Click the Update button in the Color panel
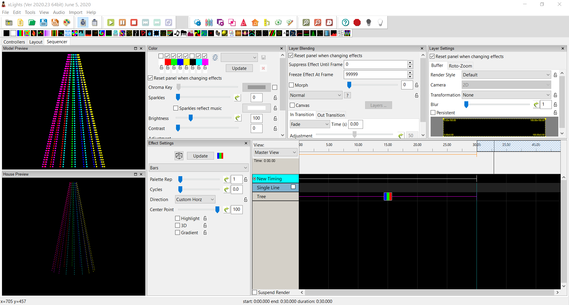The height and width of the screenshot is (305, 569). (x=239, y=68)
